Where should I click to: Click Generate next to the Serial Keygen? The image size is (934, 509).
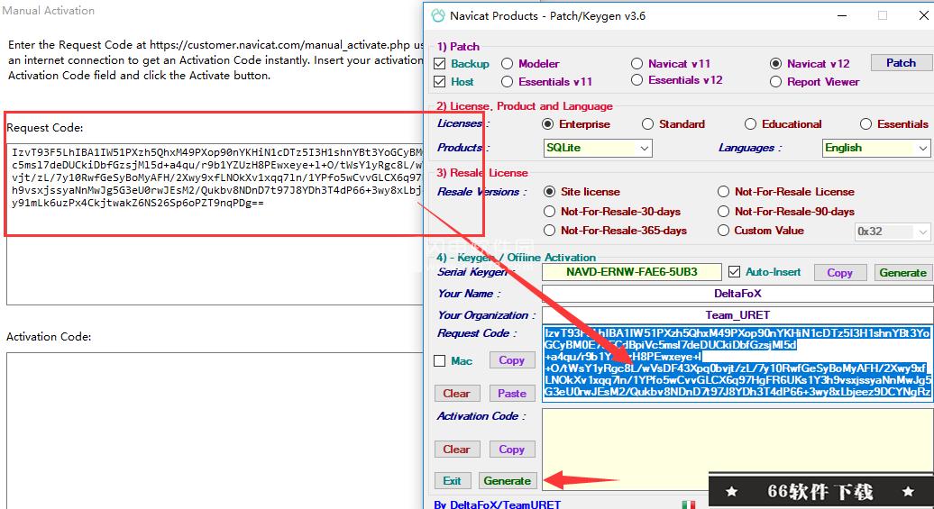[x=902, y=273]
